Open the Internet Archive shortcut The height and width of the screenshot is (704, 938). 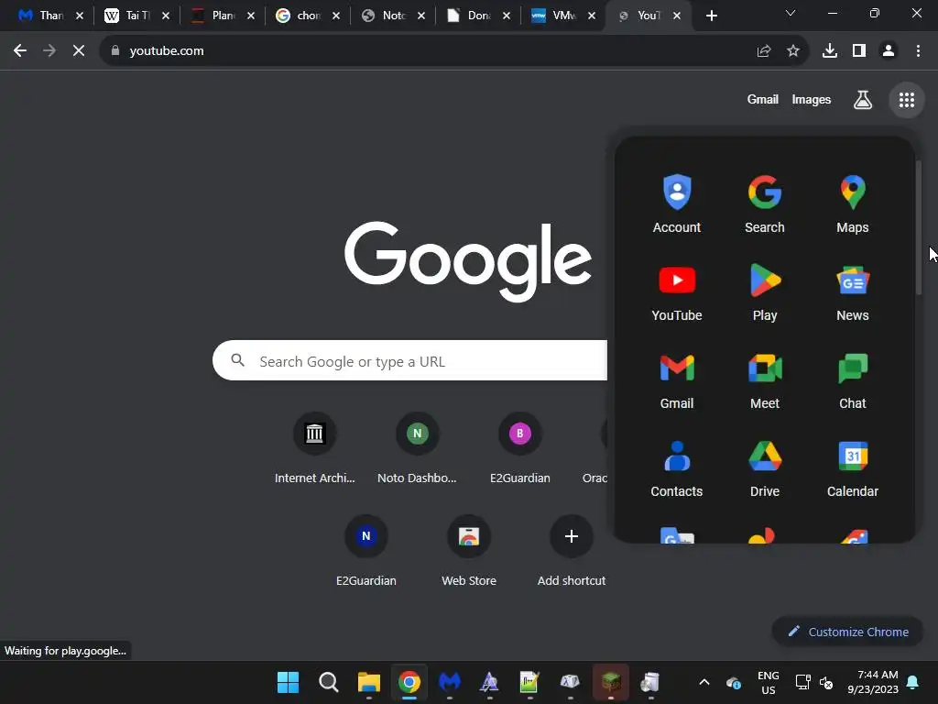(x=315, y=447)
